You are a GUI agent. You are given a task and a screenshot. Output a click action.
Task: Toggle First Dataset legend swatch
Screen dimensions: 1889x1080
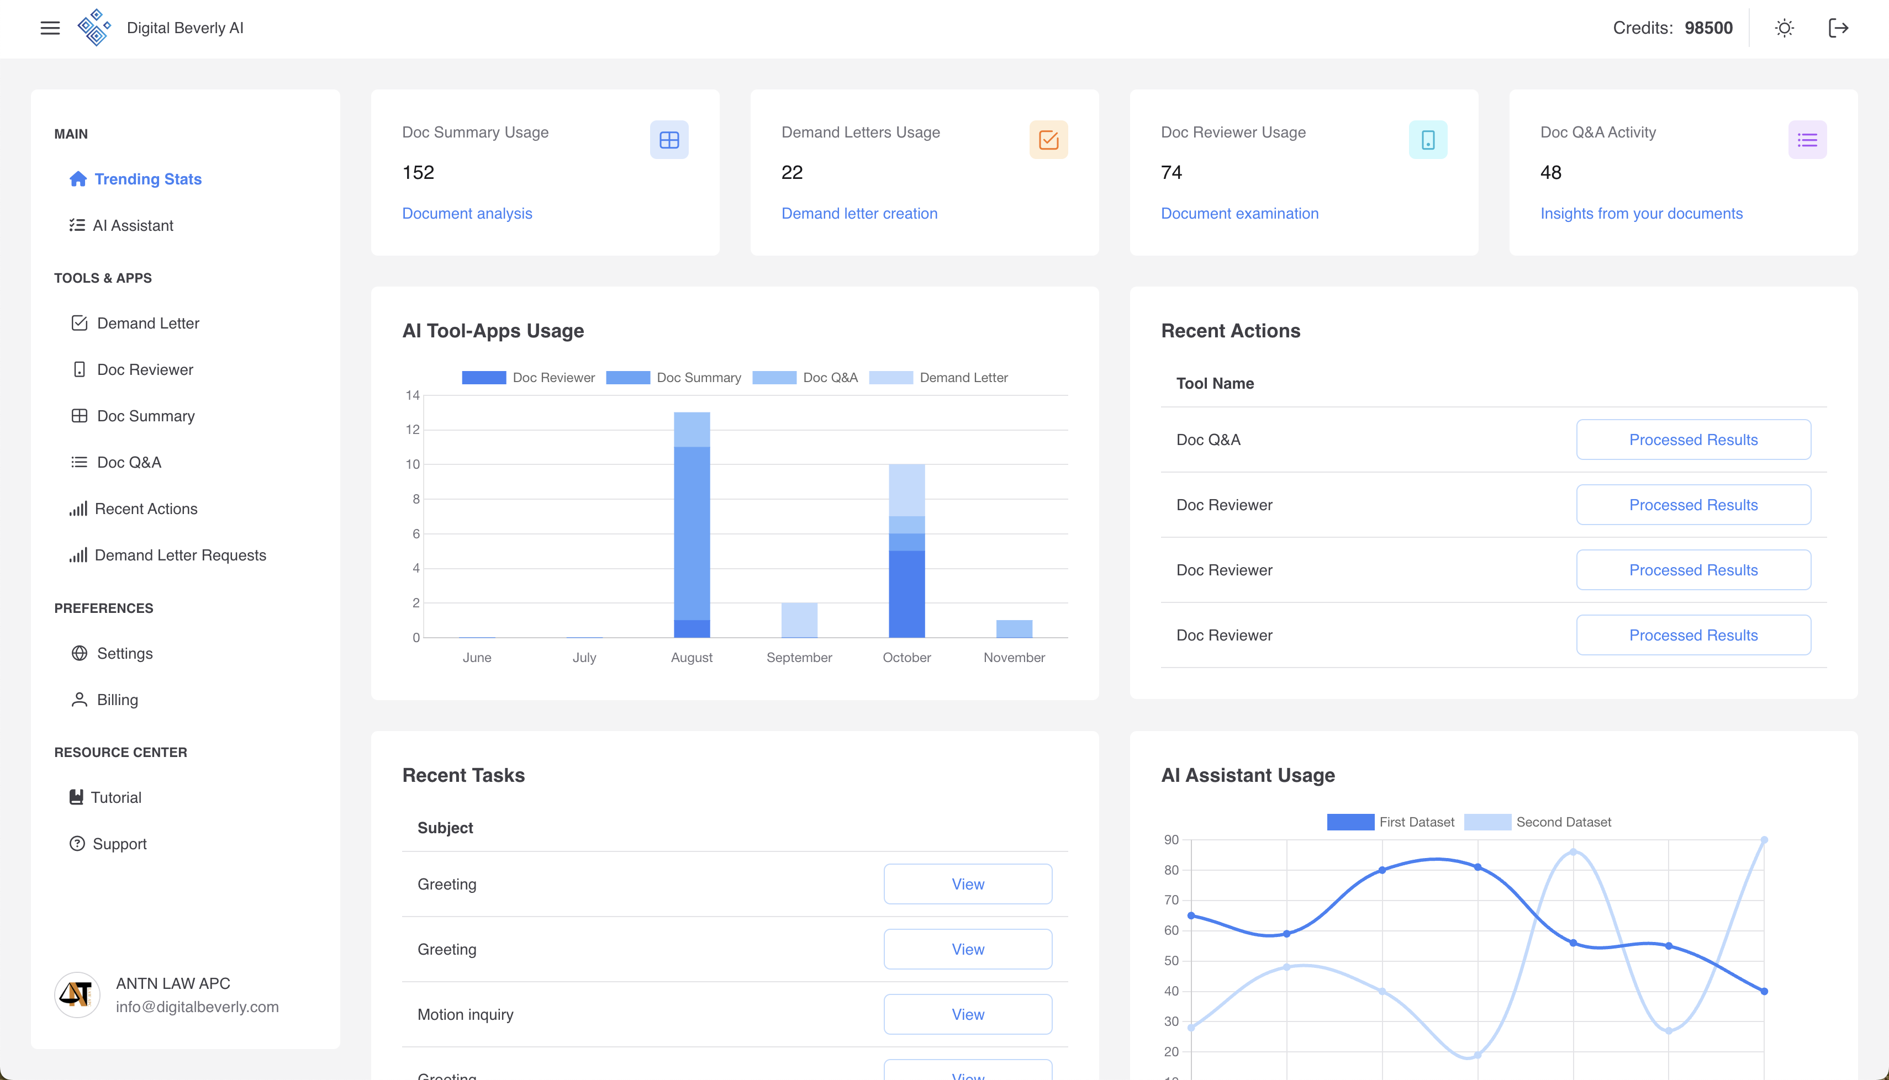1350,822
